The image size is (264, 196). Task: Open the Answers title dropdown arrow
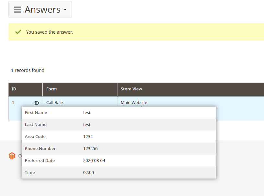(65, 10)
